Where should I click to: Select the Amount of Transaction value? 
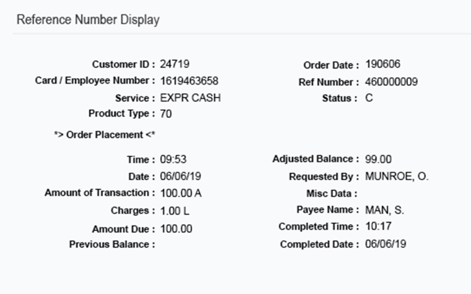tap(182, 193)
